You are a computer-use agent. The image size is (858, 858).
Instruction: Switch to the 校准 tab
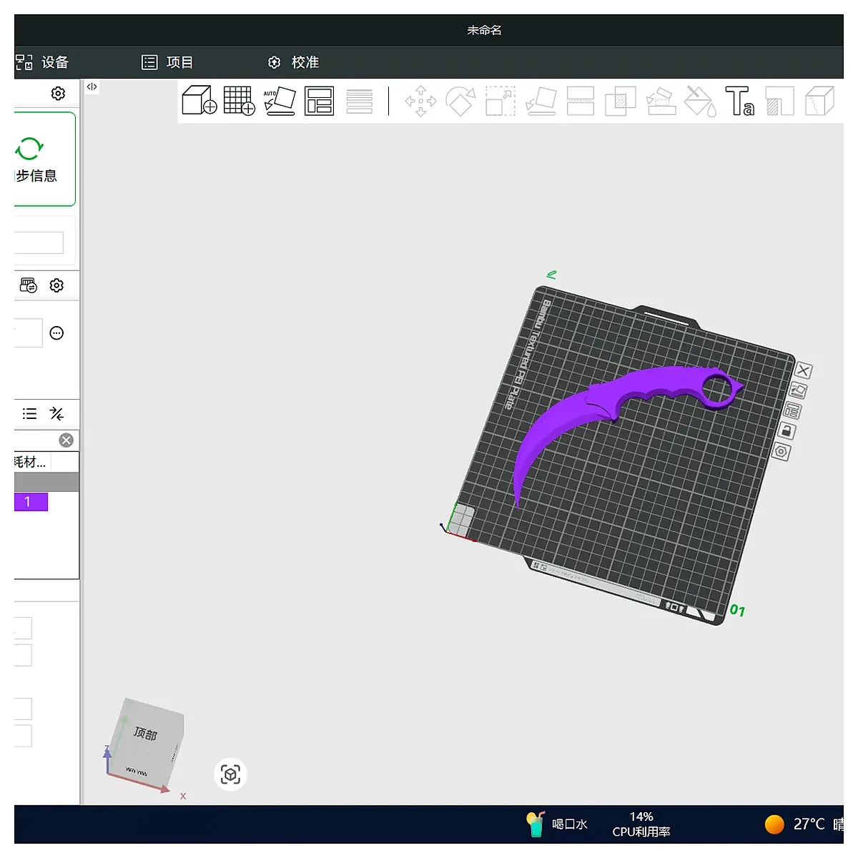point(293,62)
